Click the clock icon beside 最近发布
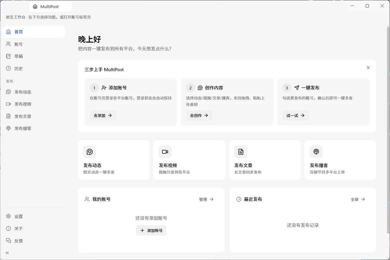 point(239,199)
